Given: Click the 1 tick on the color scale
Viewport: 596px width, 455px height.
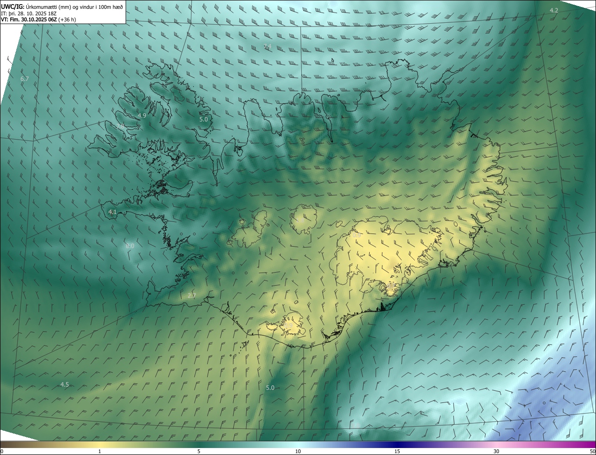Looking at the screenshot, I should [100, 451].
